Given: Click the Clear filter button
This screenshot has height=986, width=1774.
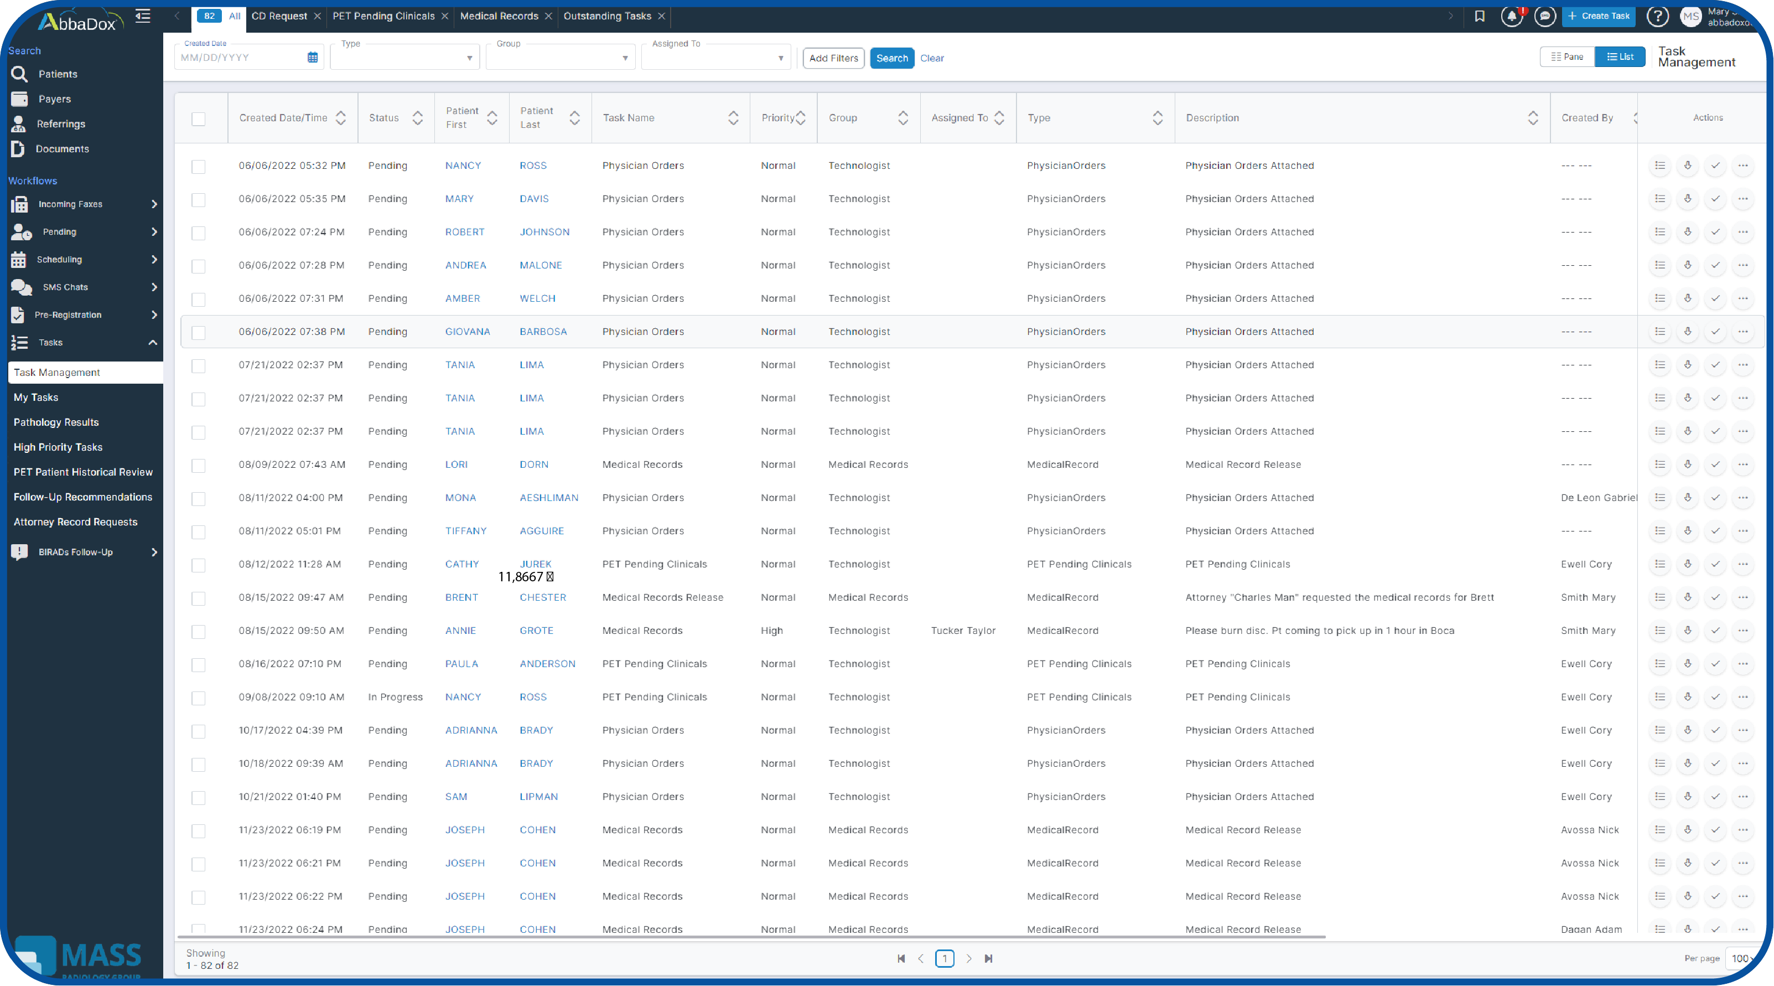Looking at the screenshot, I should tap(932, 57).
